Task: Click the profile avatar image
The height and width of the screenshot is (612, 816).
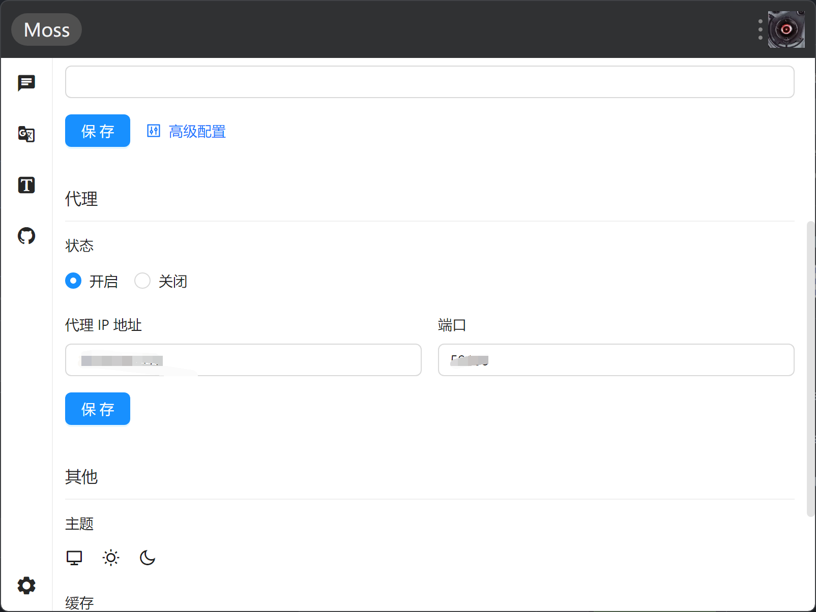Action: 786,29
